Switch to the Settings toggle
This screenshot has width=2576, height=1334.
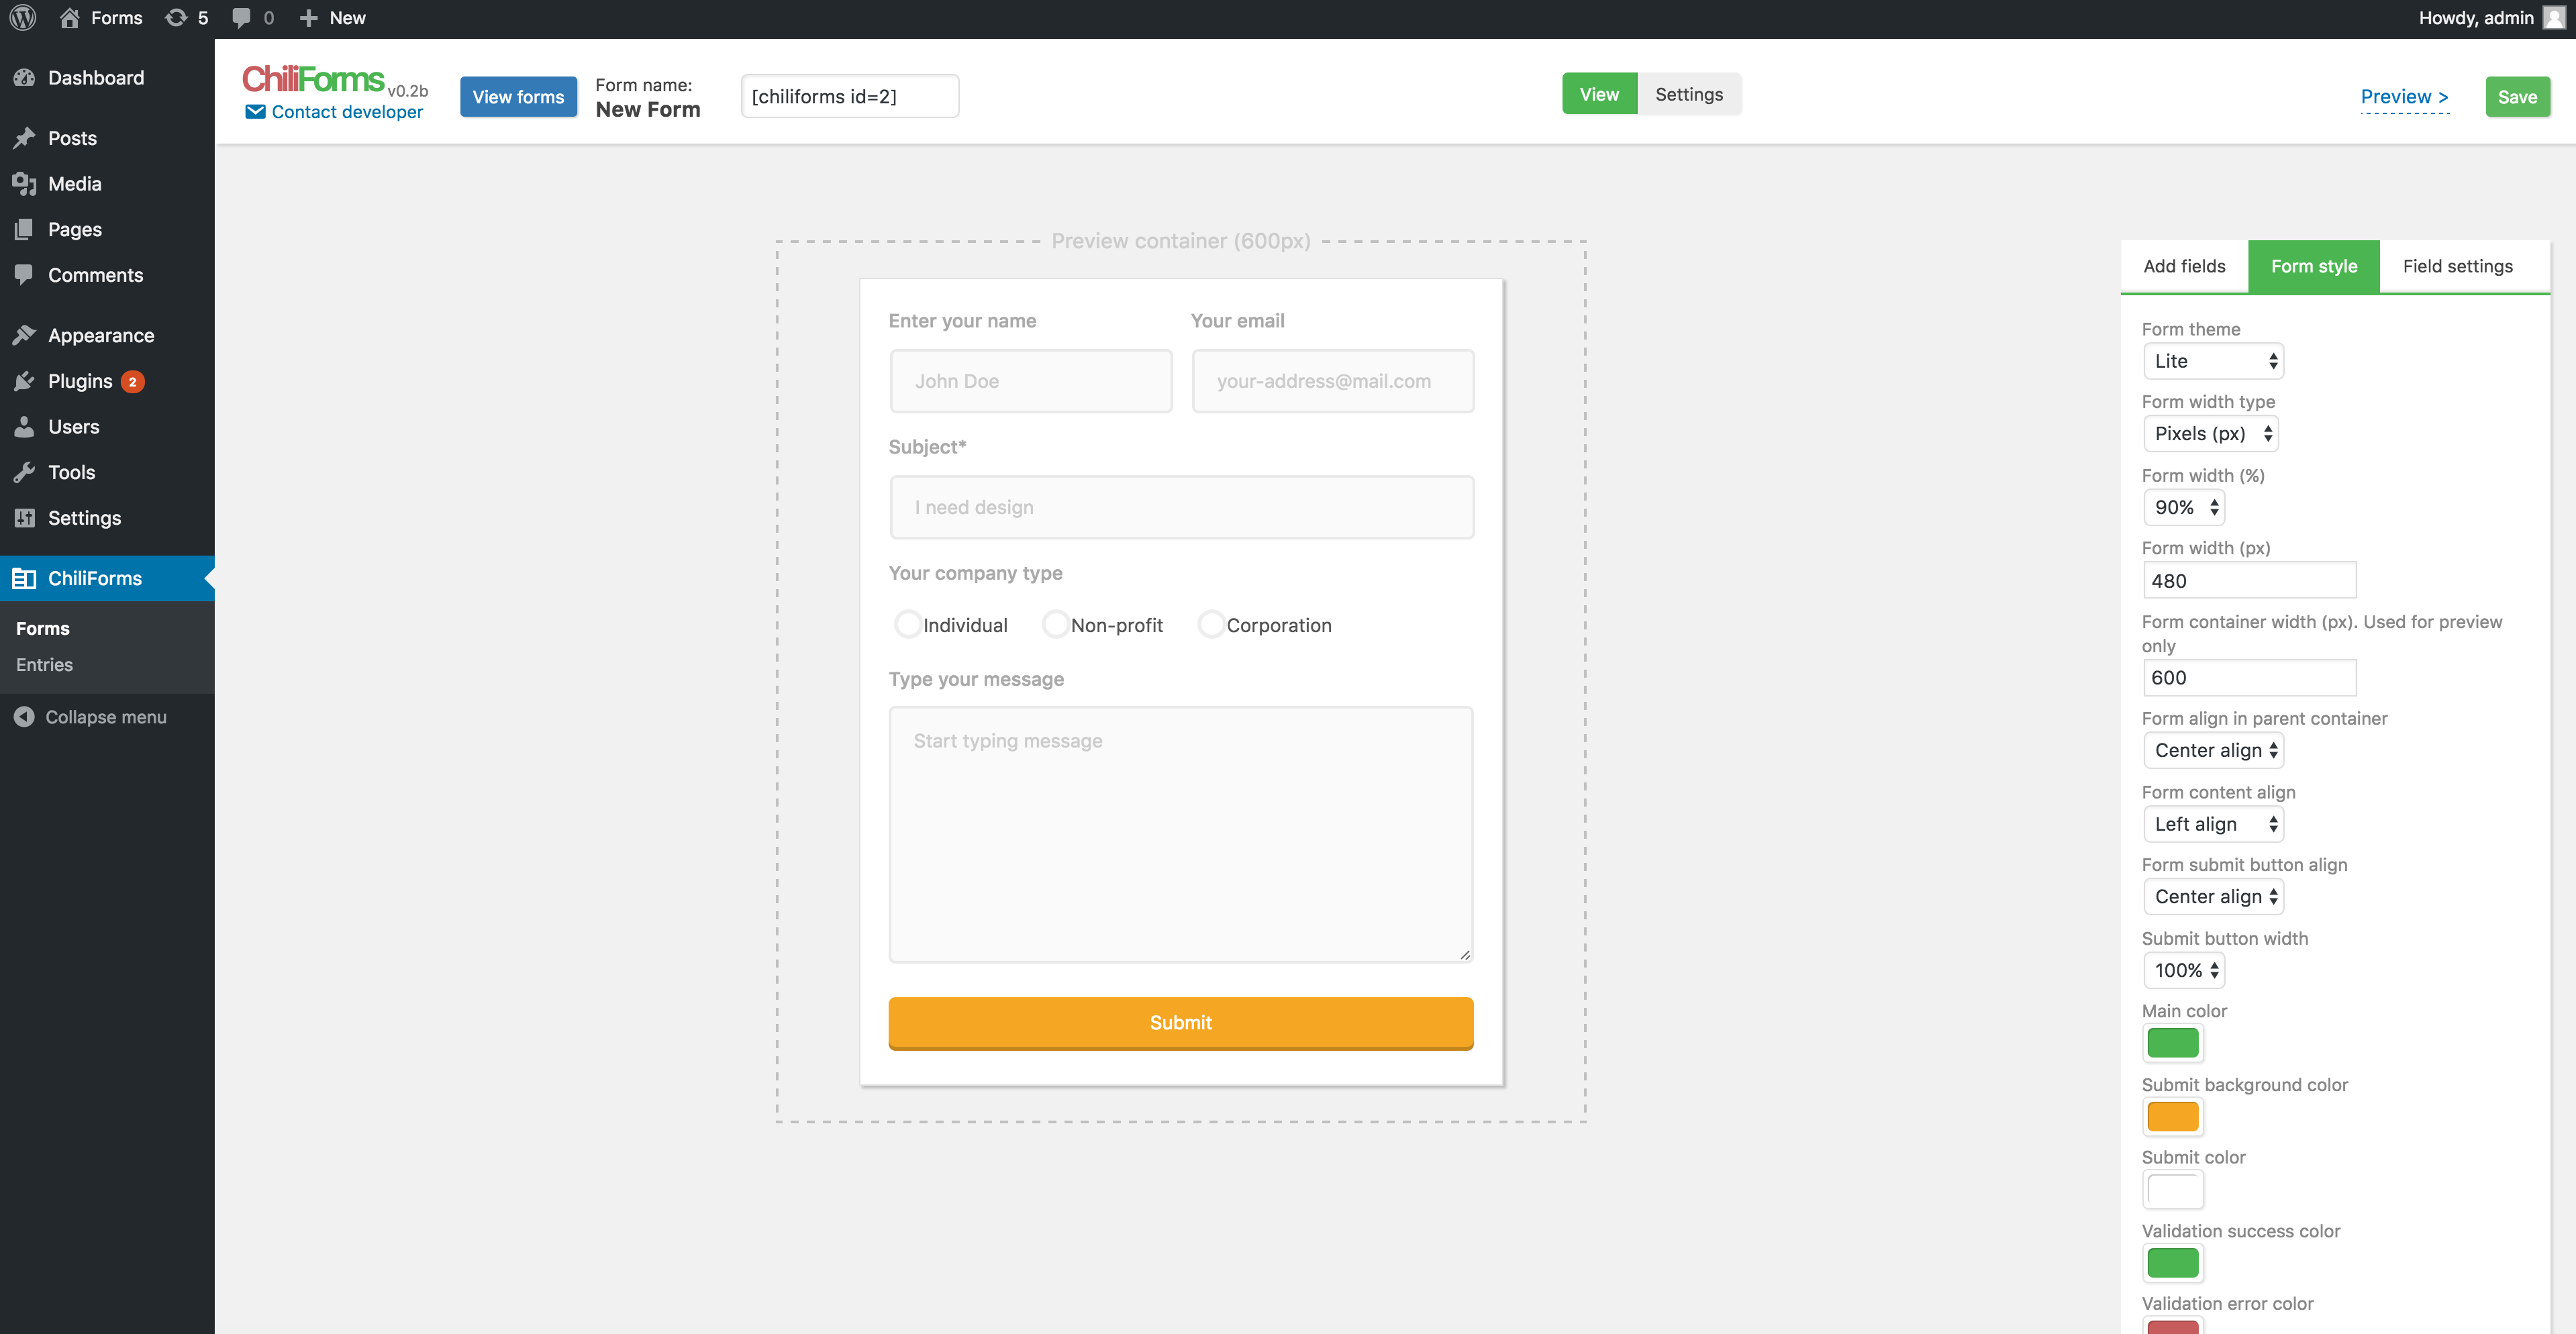pos(1689,94)
